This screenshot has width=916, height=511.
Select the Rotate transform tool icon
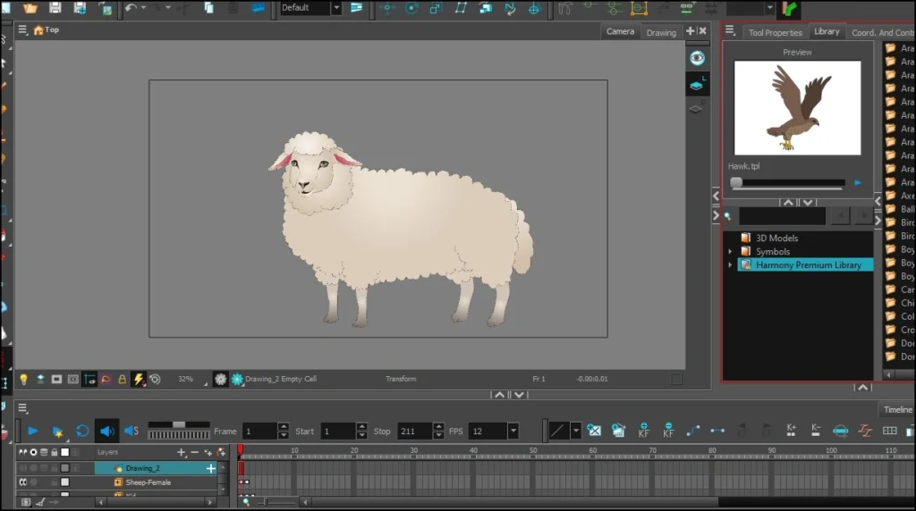[x=411, y=8]
